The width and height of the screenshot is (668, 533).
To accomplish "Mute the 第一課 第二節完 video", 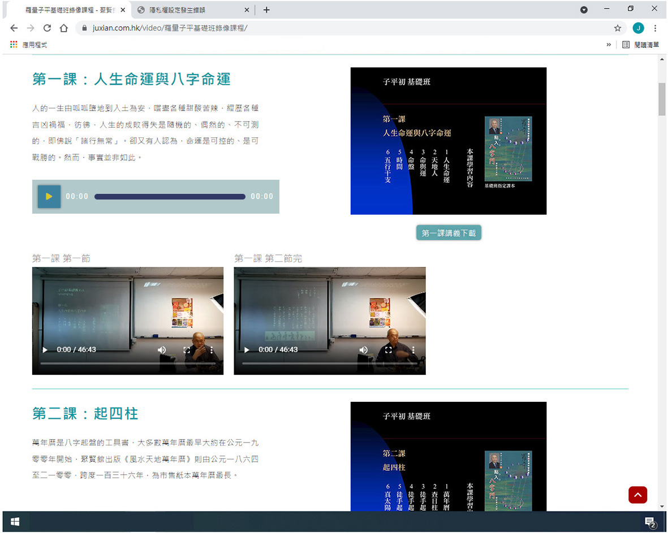I will 363,350.
